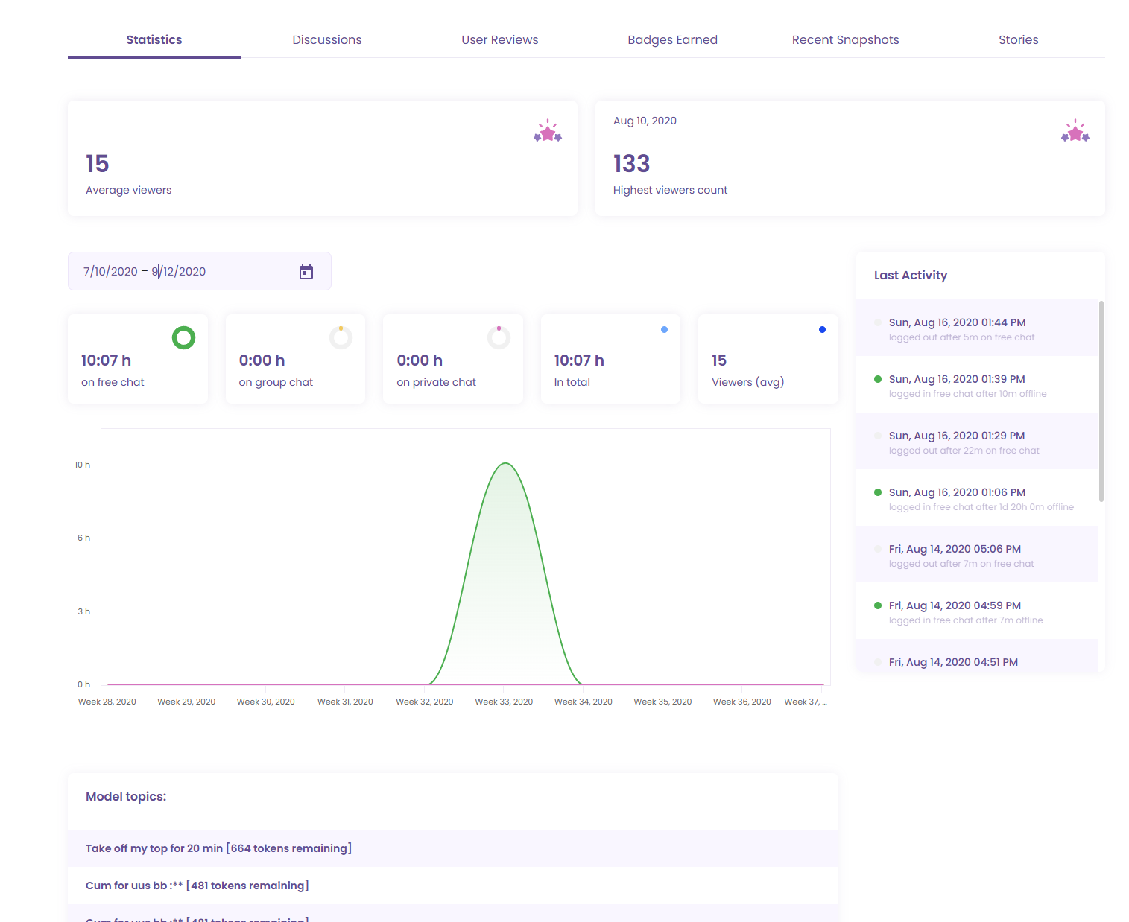Click the dark blue dot on Viewers (avg) card
This screenshot has width=1129, height=922.
coord(822,329)
